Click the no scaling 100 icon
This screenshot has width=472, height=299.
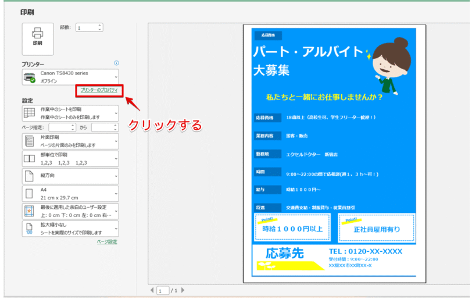coord(29,229)
